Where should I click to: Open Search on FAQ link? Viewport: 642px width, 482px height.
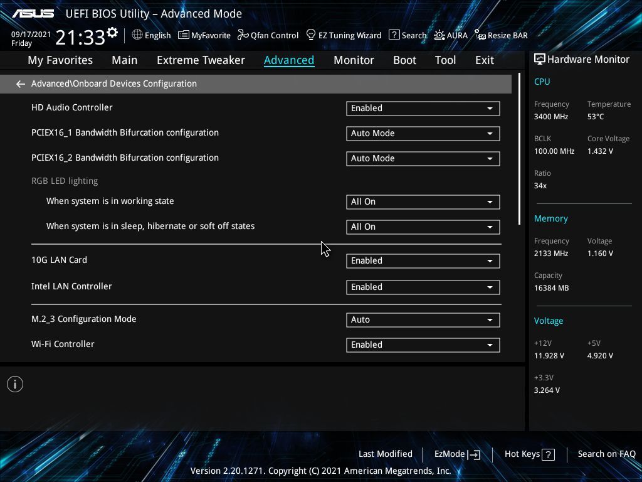(606, 454)
